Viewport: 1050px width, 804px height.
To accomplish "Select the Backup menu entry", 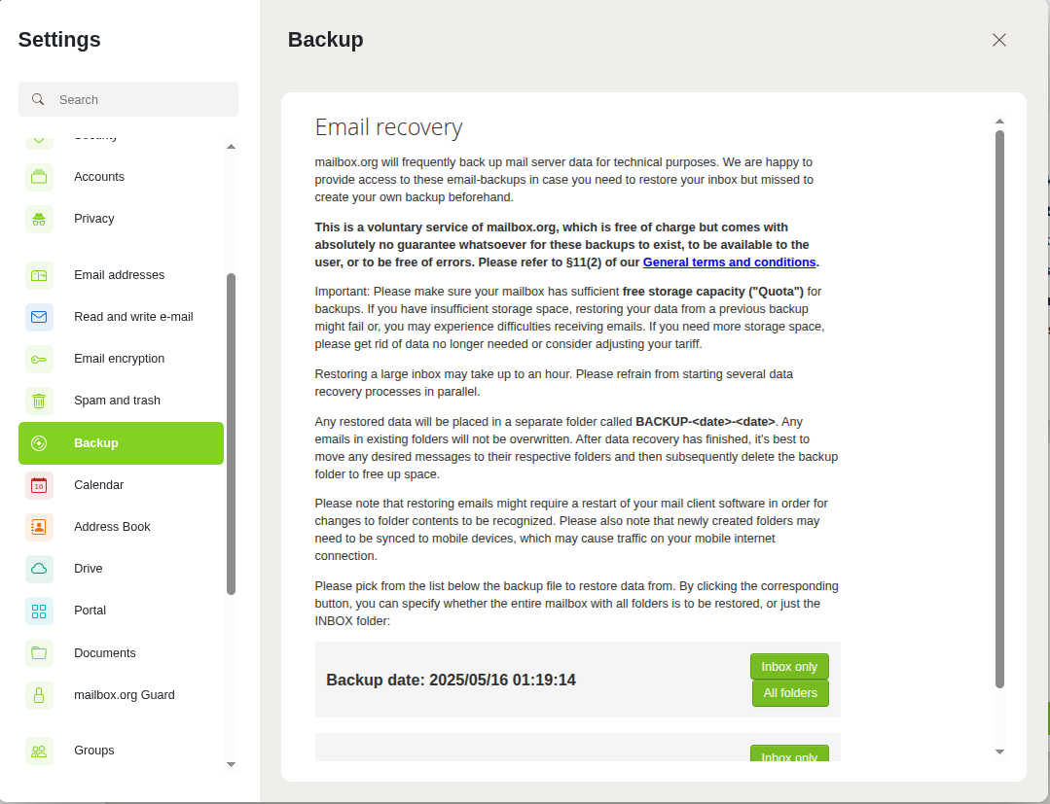I will pos(122,442).
